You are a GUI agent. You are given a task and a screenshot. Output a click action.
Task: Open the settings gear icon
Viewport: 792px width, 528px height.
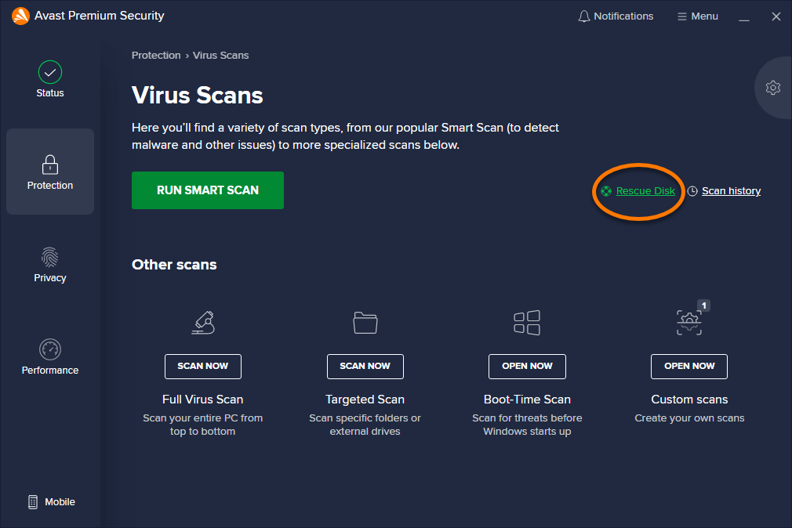pos(772,88)
